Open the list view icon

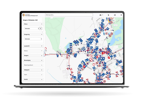pyautogui.click(x=115, y=15)
